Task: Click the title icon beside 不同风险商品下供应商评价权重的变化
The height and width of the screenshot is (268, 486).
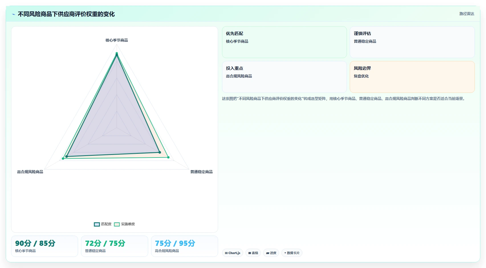Action: click(13, 14)
